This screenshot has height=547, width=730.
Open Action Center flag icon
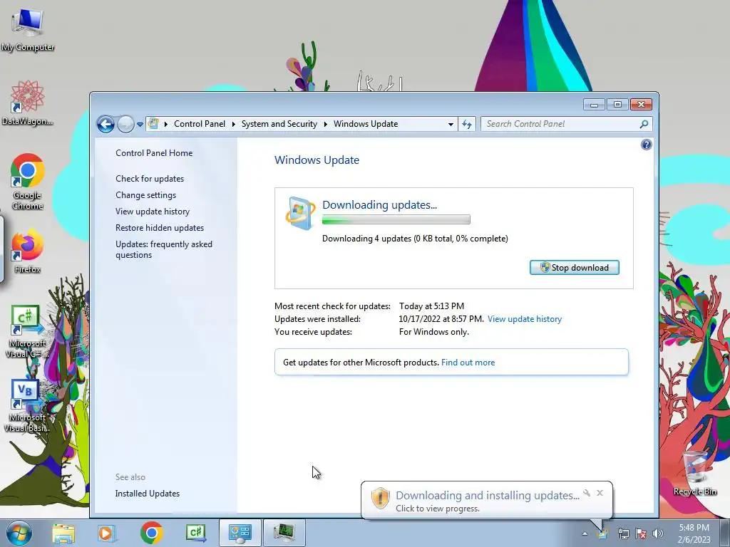point(641,533)
